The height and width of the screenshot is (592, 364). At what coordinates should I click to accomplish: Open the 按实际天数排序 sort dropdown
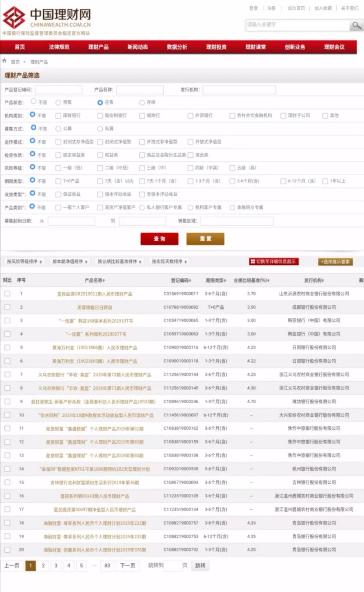[x=168, y=261]
